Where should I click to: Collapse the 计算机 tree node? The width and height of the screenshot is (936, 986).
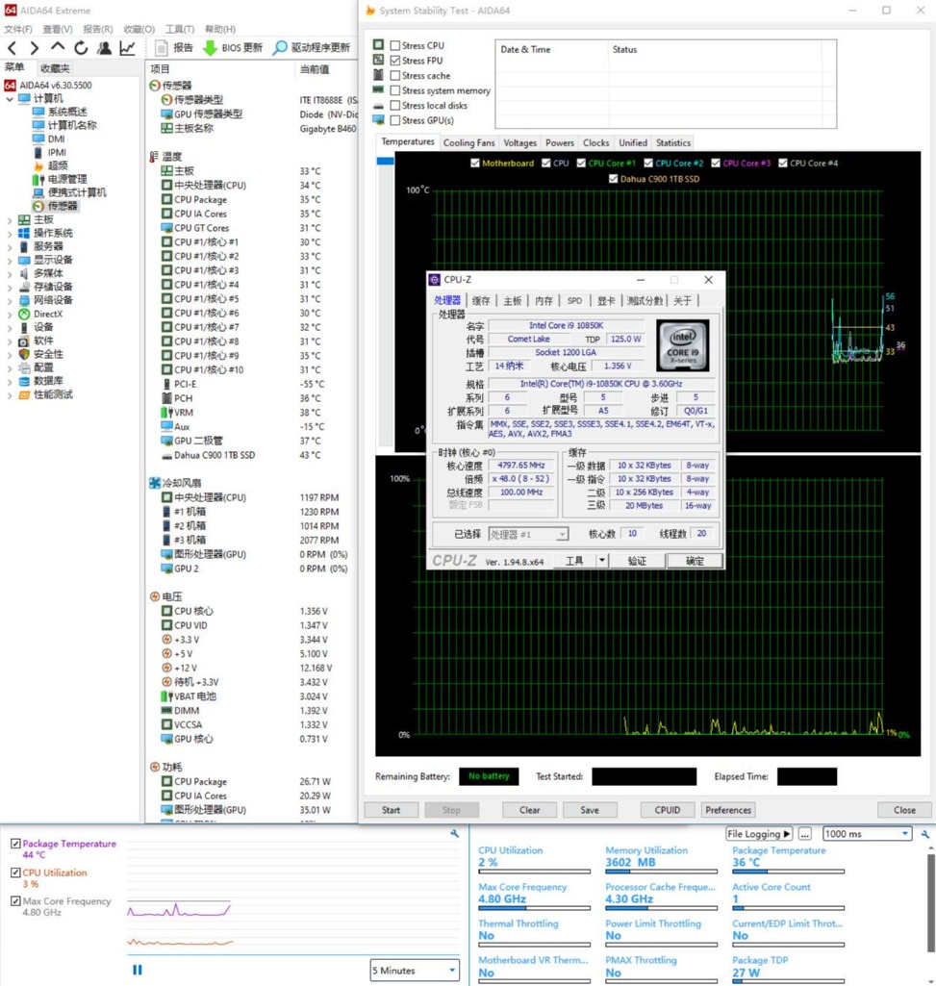10,99
